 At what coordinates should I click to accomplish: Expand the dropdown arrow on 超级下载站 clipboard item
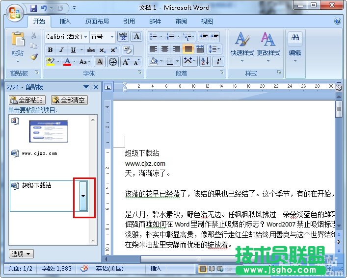tap(83, 195)
